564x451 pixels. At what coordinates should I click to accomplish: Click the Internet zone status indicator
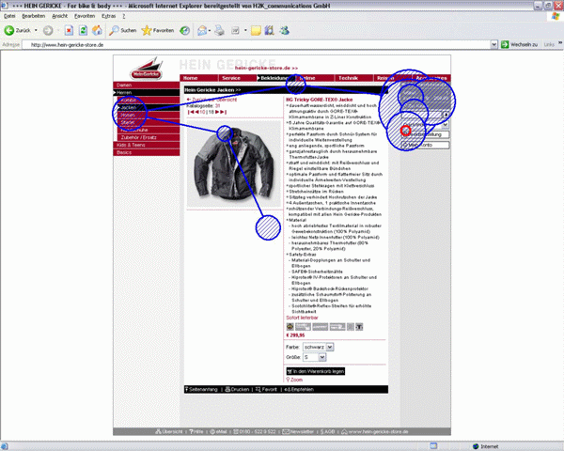[x=486, y=446]
